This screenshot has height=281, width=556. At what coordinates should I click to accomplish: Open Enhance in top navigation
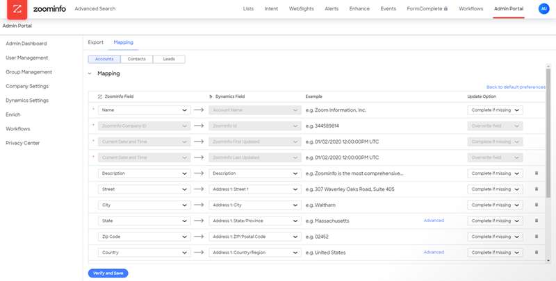click(x=359, y=9)
